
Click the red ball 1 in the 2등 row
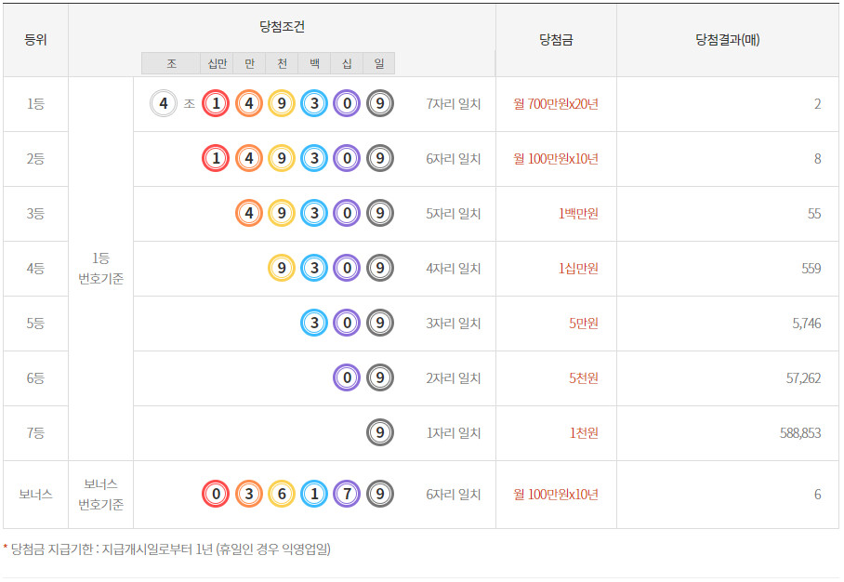[x=216, y=159]
